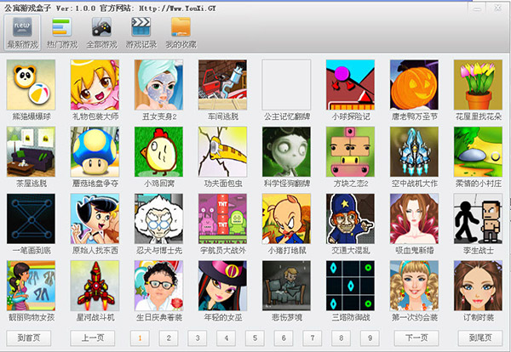Open the 星河战斗机 red spaceship game
This screenshot has height=352, width=511.
coord(95,286)
